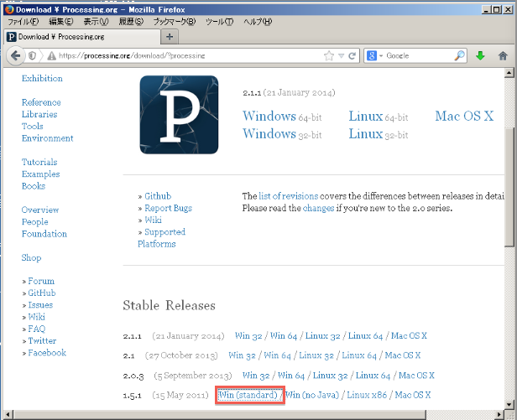The height and width of the screenshot is (420, 517).
Task: Click the Processing logo image
Action: [179, 115]
